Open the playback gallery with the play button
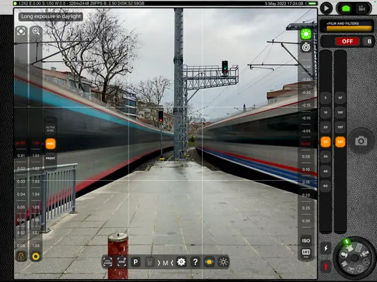Screen dimensions: 377x282 coord(326,8)
